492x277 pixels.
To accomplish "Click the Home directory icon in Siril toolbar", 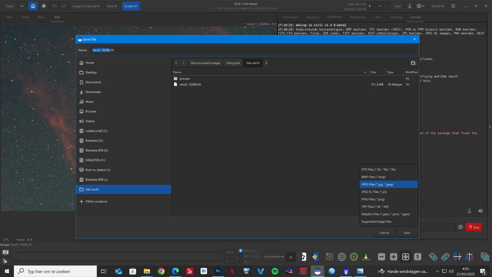I will point(33,6).
